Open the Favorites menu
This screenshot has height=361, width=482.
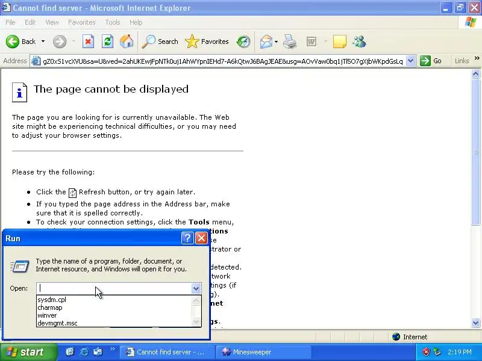point(82,22)
